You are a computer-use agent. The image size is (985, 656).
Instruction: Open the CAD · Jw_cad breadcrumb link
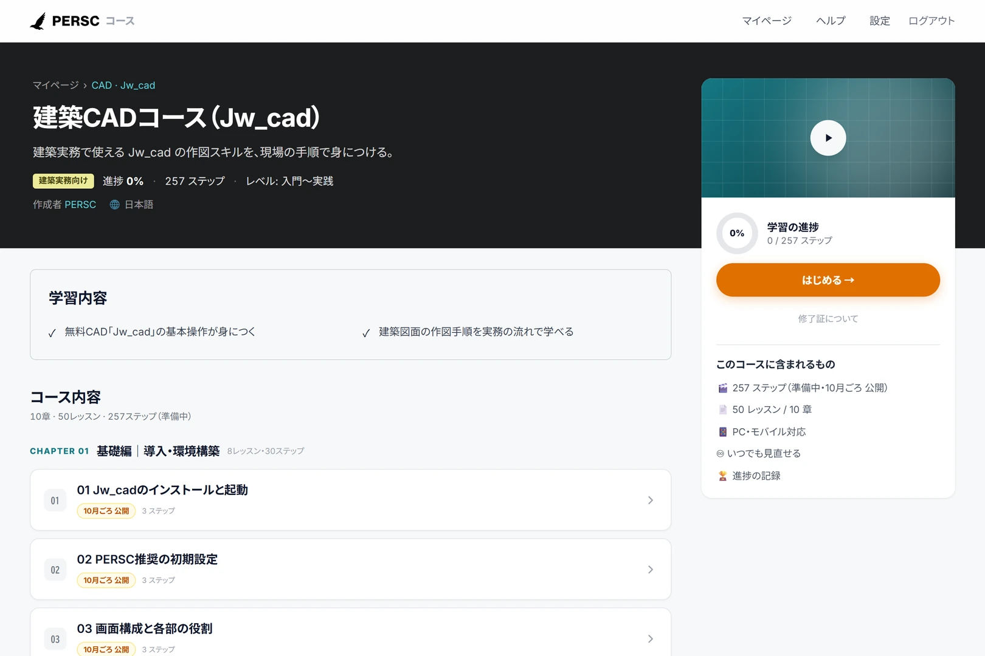coord(123,85)
